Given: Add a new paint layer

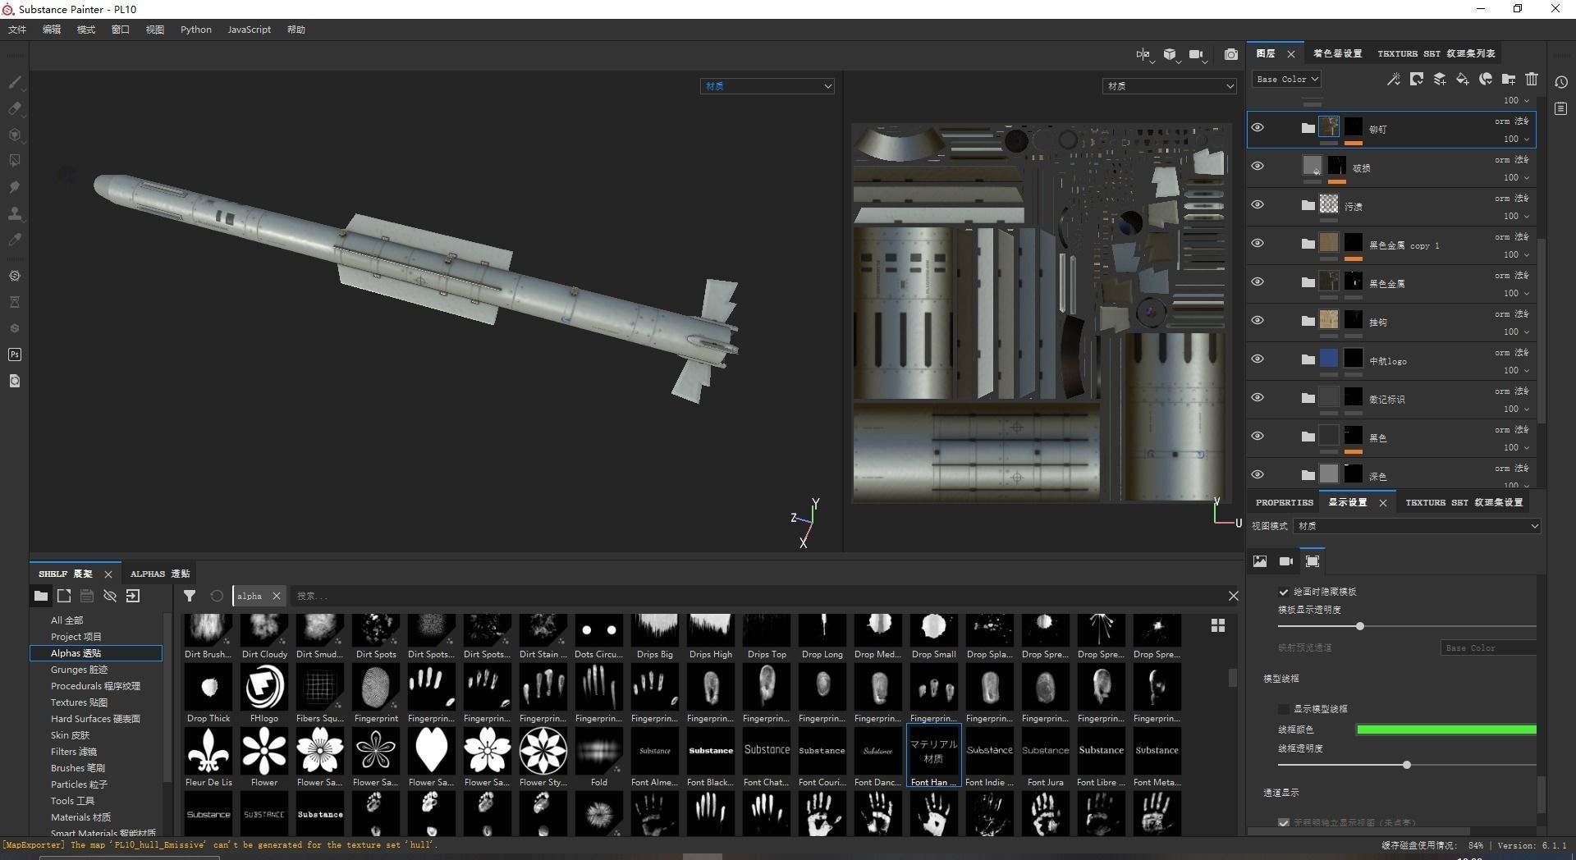Looking at the screenshot, I should click(1440, 79).
